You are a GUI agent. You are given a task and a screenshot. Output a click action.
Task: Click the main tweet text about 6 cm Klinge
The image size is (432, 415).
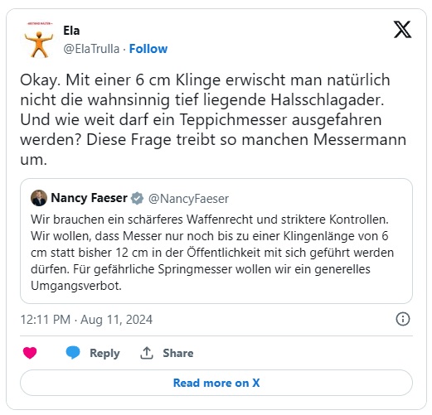point(213,119)
